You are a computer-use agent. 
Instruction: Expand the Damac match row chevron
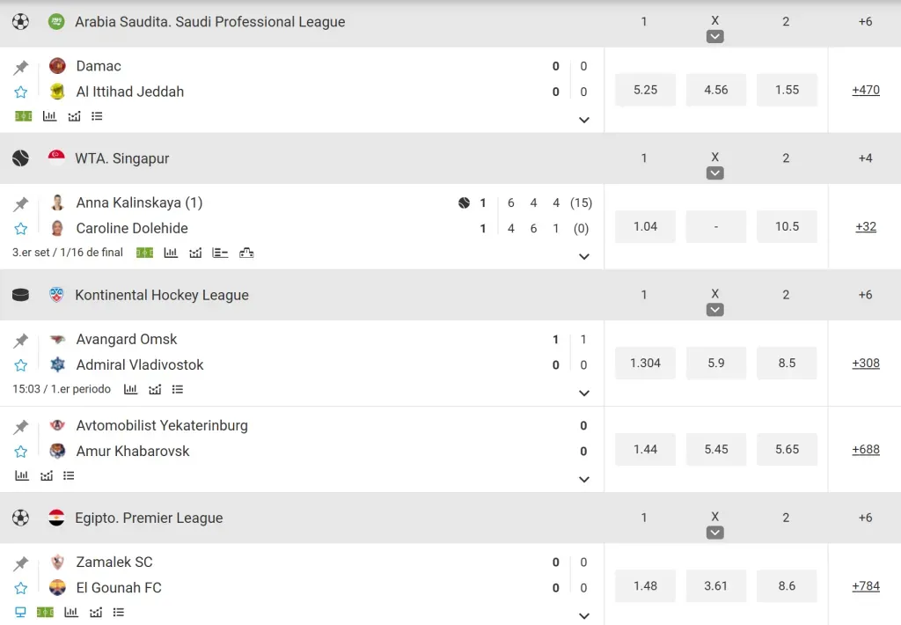[584, 120]
